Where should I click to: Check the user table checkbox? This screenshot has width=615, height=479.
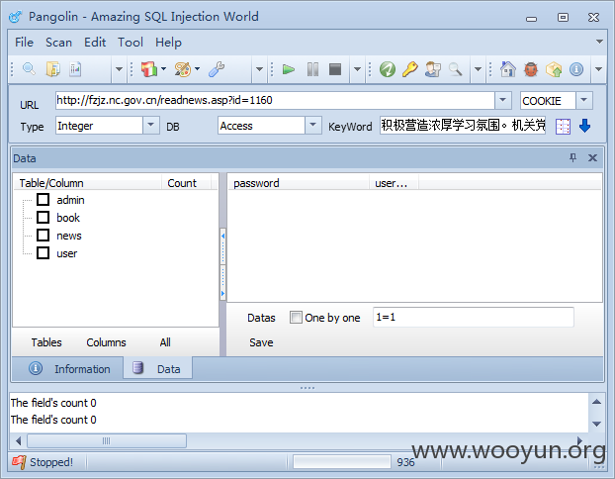[x=44, y=252]
